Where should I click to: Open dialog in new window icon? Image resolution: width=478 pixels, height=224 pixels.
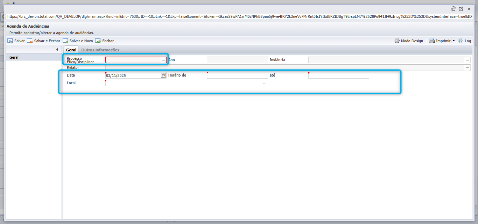(x=461, y=9)
